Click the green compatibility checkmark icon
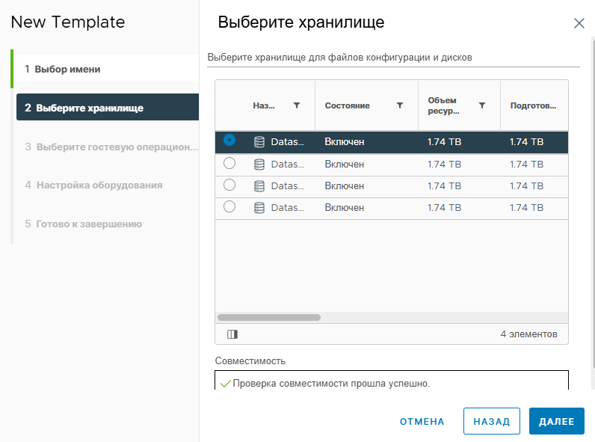 [226, 384]
